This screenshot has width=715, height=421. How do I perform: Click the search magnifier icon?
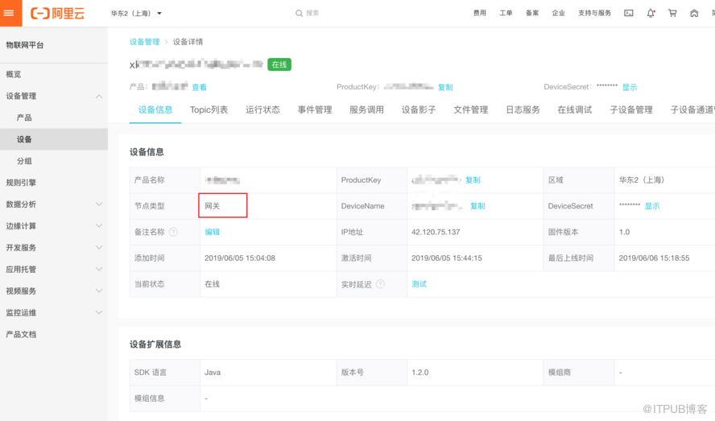tap(299, 13)
